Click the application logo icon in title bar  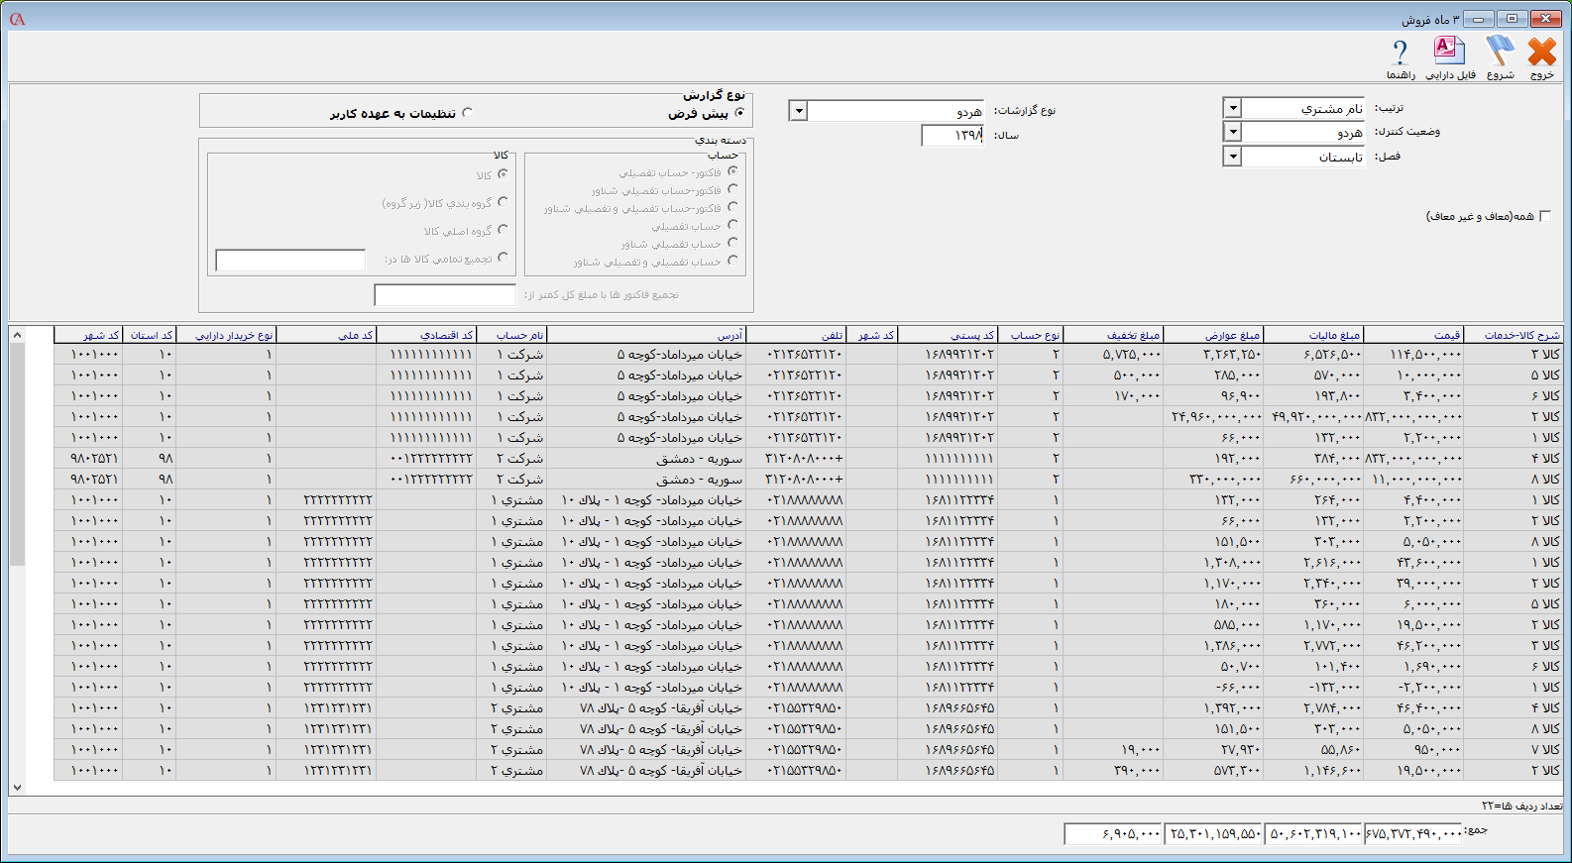(x=17, y=19)
